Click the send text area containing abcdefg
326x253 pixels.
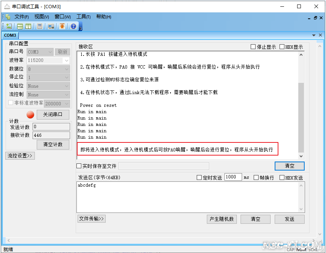click(x=188, y=197)
